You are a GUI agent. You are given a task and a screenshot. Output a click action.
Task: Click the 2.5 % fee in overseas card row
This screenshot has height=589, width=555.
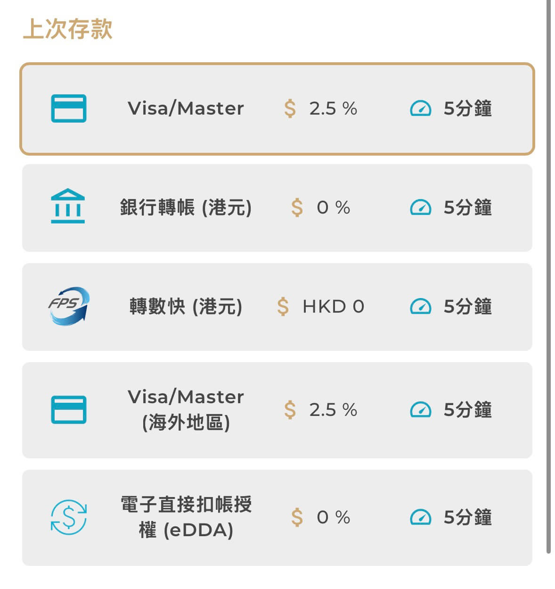click(x=333, y=409)
